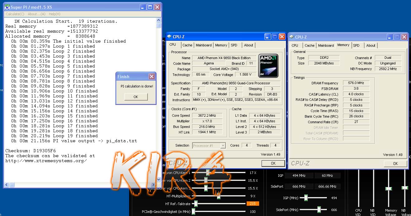Open the Help(H) menu in Super PI

pyautogui.click(x=55, y=14)
